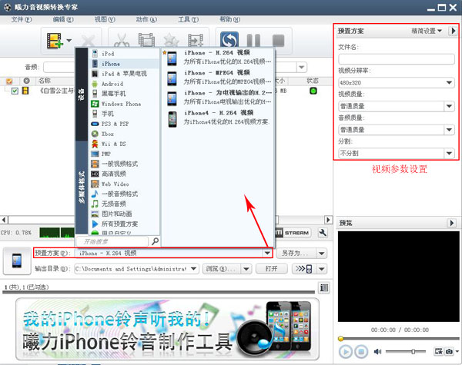This screenshot has height=365, width=462.
Task: Select the 手机 category
Action: tap(124, 114)
